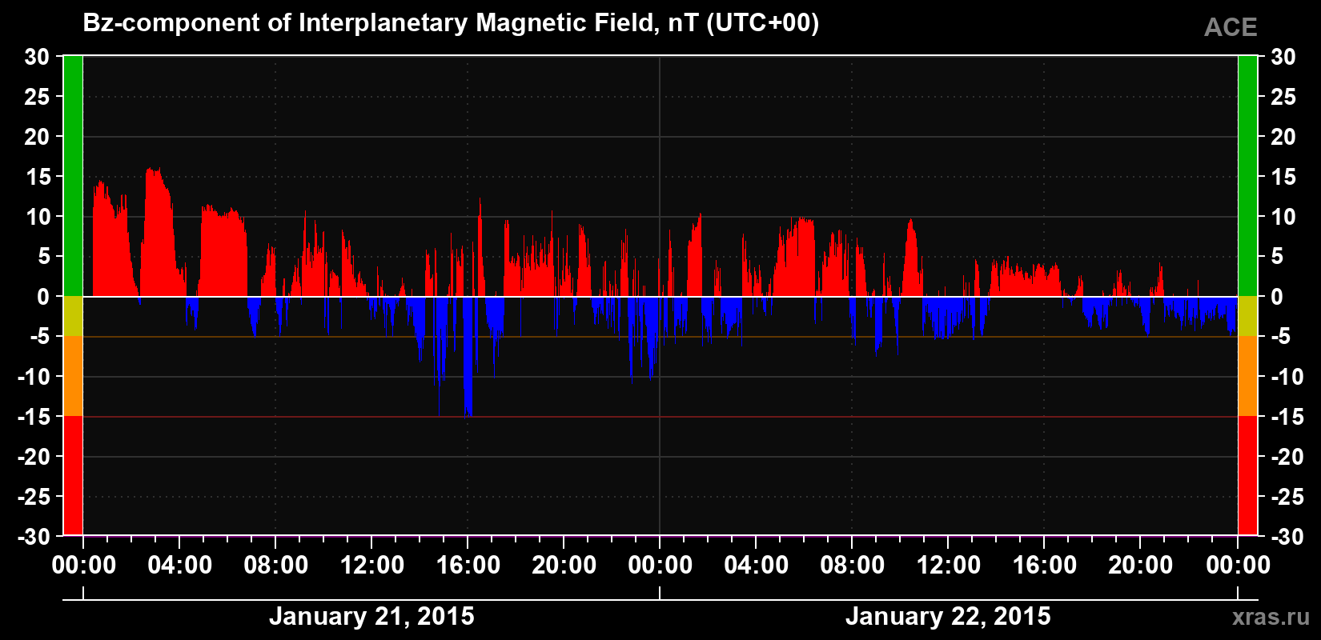Viewport: 1321px width, 640px height.
Task: Click the deepest blue spike reaching -15 nT
Action: tap(468, 356)
